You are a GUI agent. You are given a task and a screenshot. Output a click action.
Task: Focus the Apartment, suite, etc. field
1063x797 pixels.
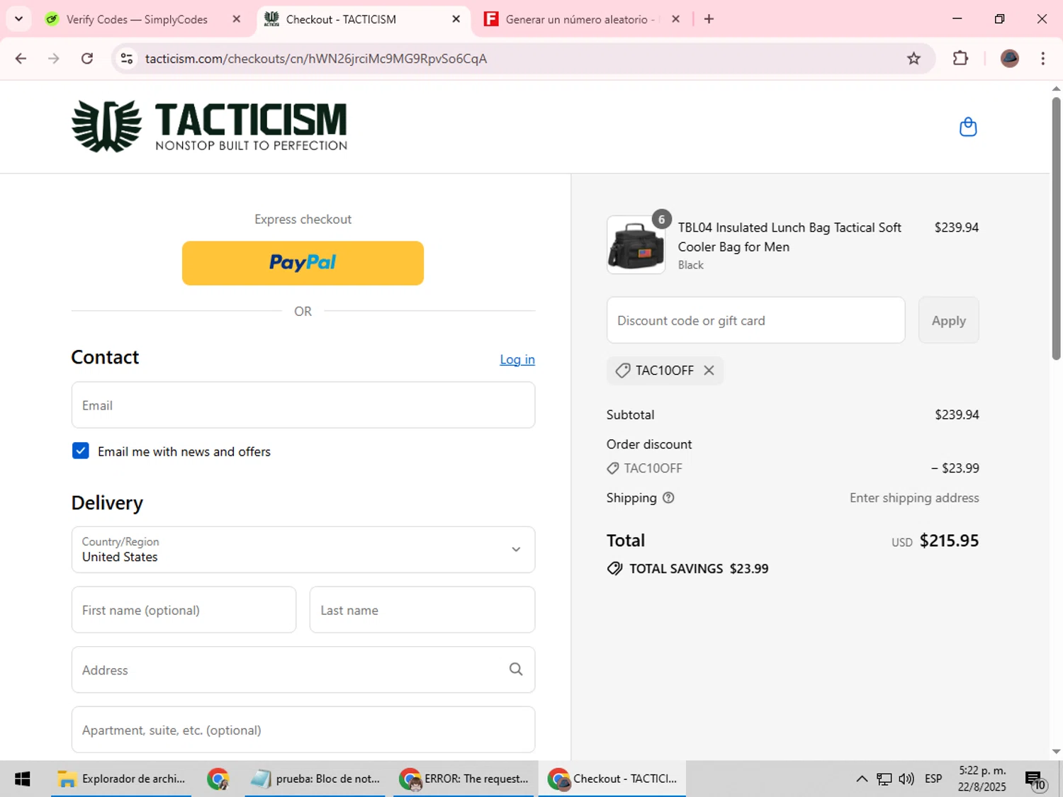click(x=303, y=730)
